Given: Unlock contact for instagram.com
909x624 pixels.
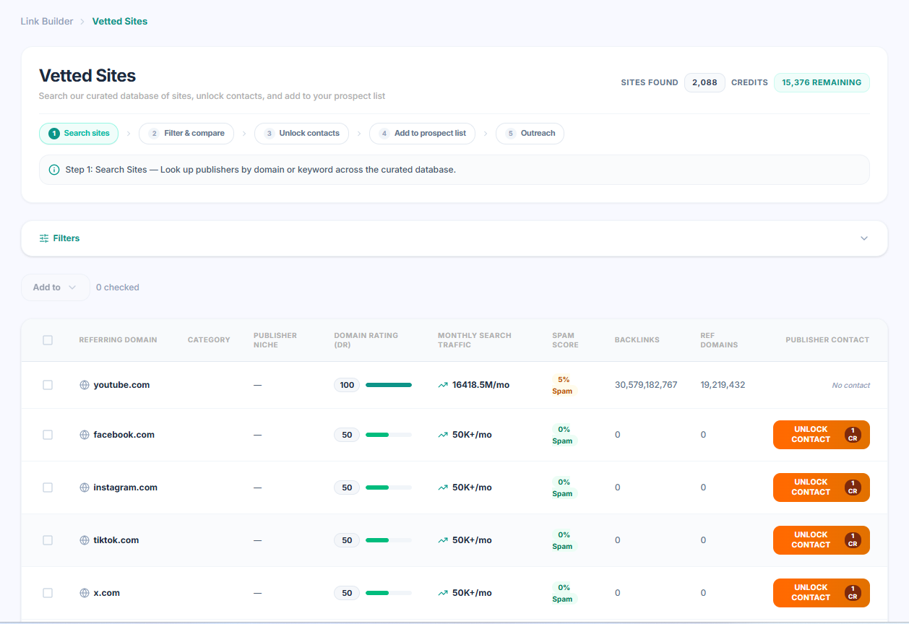Looking at the screenshot, I should [x=822, y=487].
